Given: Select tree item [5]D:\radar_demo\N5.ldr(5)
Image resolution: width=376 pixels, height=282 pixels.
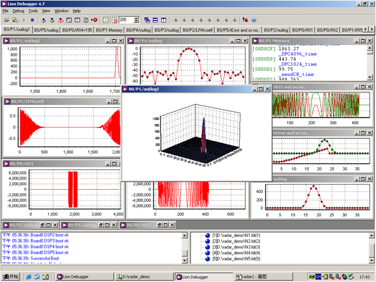Looking at the screenshot, I should click(x=236, y=259).
